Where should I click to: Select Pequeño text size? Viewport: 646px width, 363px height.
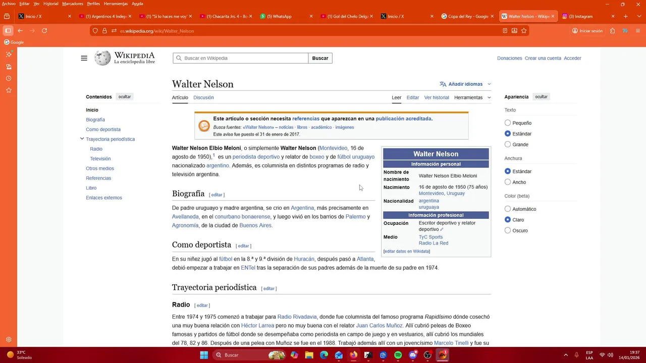(x=508, y=123)
